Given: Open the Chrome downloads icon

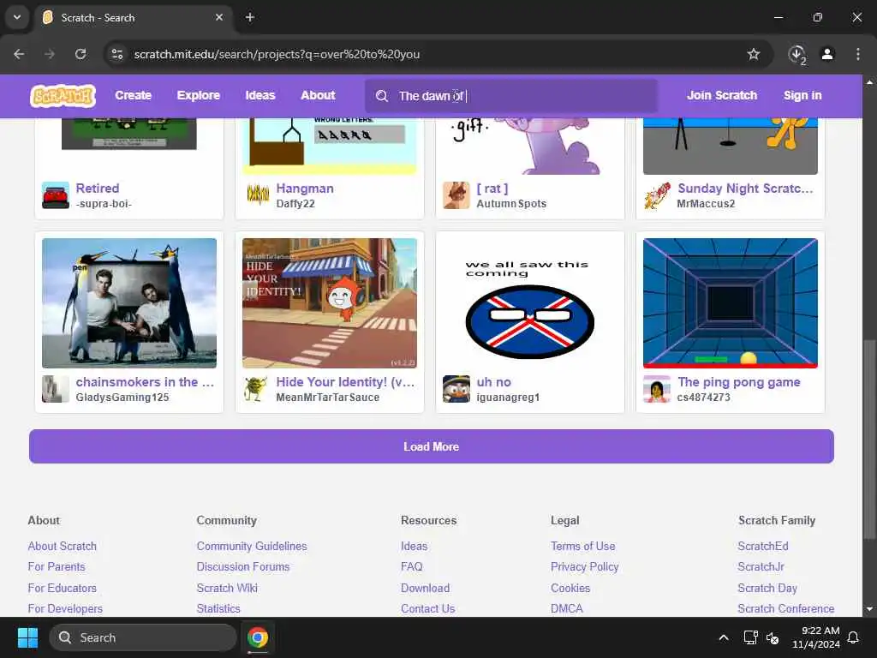Looking at the screenshot, I should pos(797,54).
